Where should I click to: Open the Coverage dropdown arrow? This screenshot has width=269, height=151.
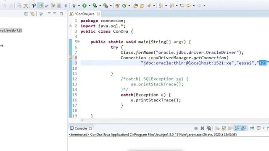[100, 5]
